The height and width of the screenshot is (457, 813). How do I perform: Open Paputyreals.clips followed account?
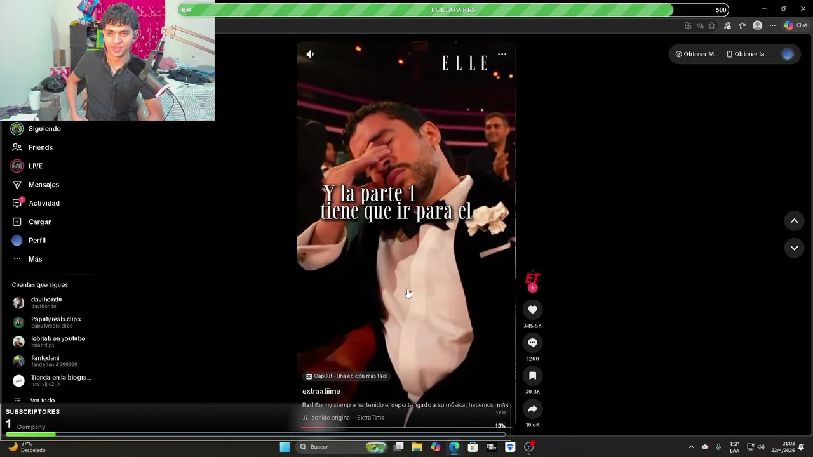(47, 322)
